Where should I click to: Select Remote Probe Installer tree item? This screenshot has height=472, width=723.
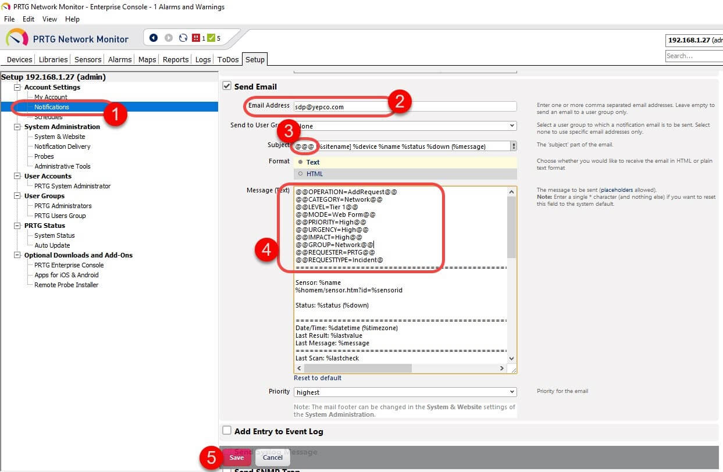pos(66,285)
